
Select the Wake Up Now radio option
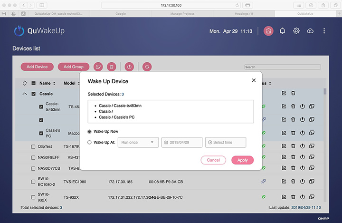point(90,131)
